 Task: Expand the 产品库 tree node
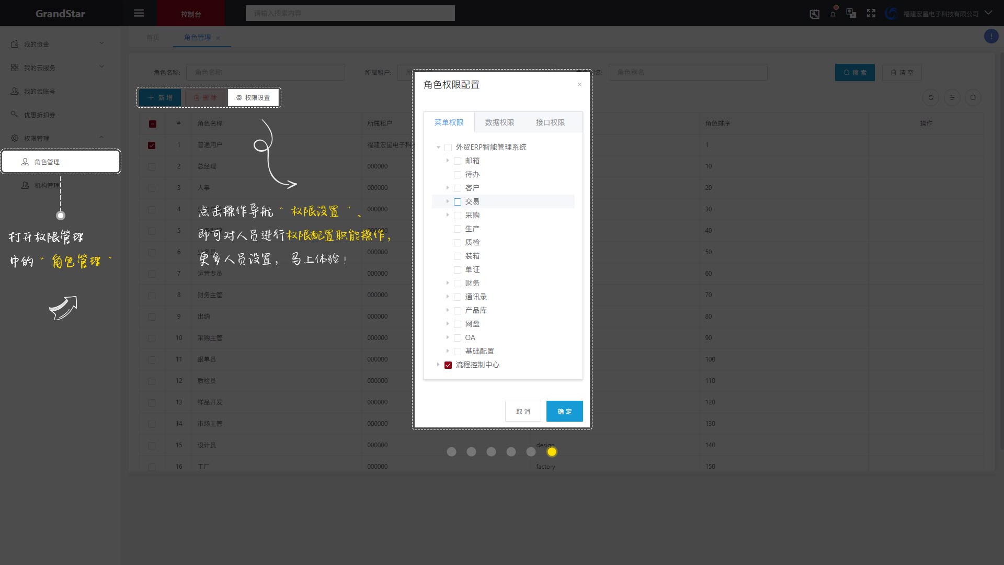pos(448,310)
